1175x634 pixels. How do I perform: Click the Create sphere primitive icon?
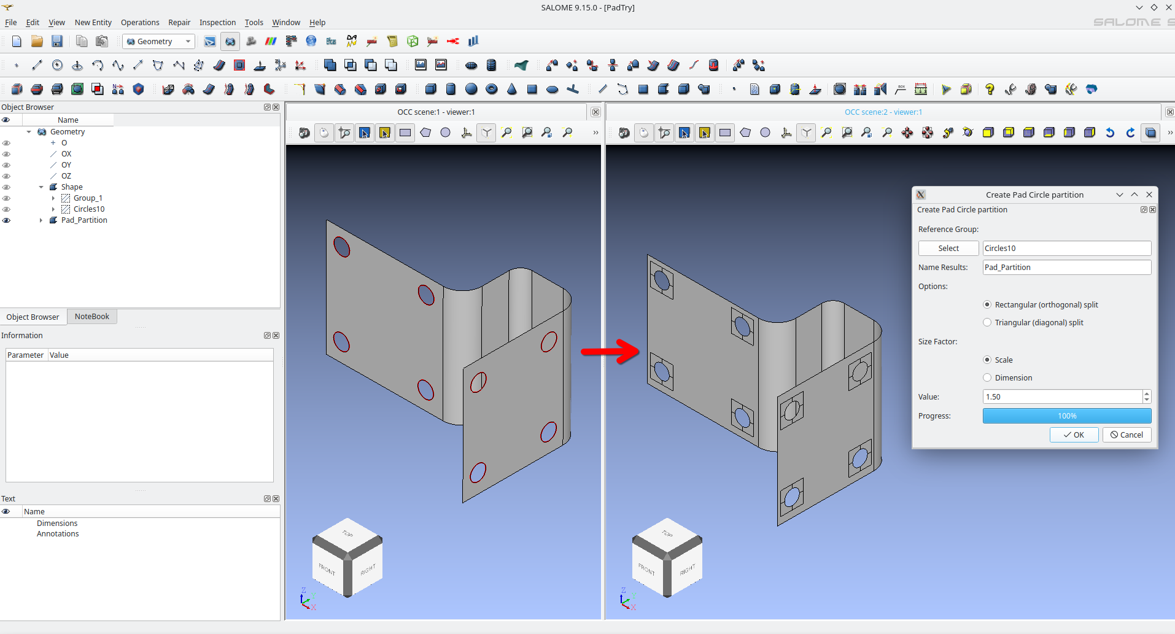(471, 89)
